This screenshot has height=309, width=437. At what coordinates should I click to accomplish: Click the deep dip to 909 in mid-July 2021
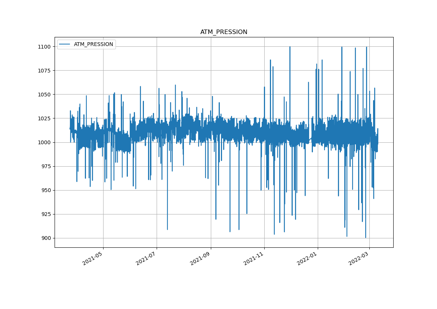pyautogui.click(x=167, y=228)
